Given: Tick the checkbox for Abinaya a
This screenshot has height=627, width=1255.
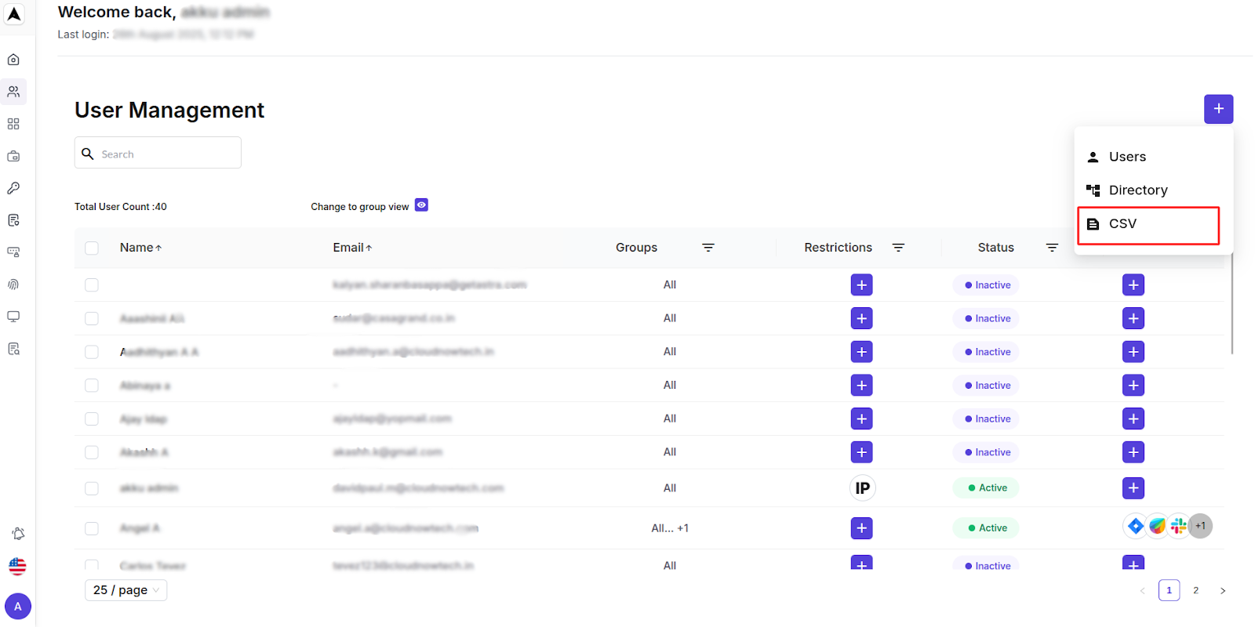Looking at the screenshot, I should [x=92, y=386].
